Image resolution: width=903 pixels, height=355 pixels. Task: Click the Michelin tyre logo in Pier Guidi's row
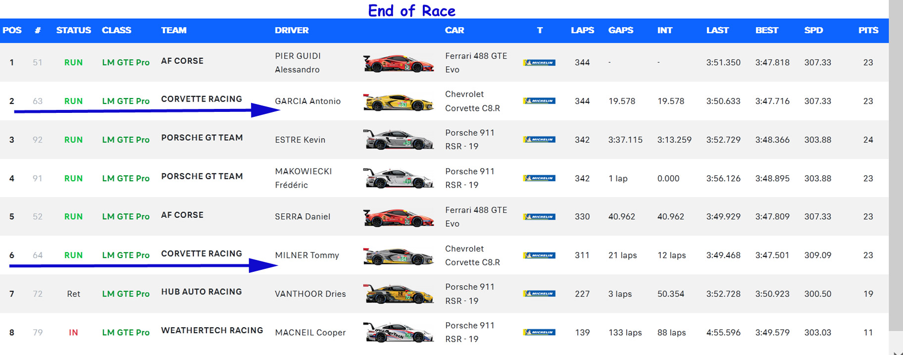point(539,63)
